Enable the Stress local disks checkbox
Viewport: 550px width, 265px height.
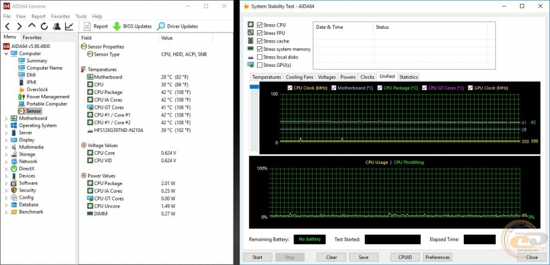(260, 57)
